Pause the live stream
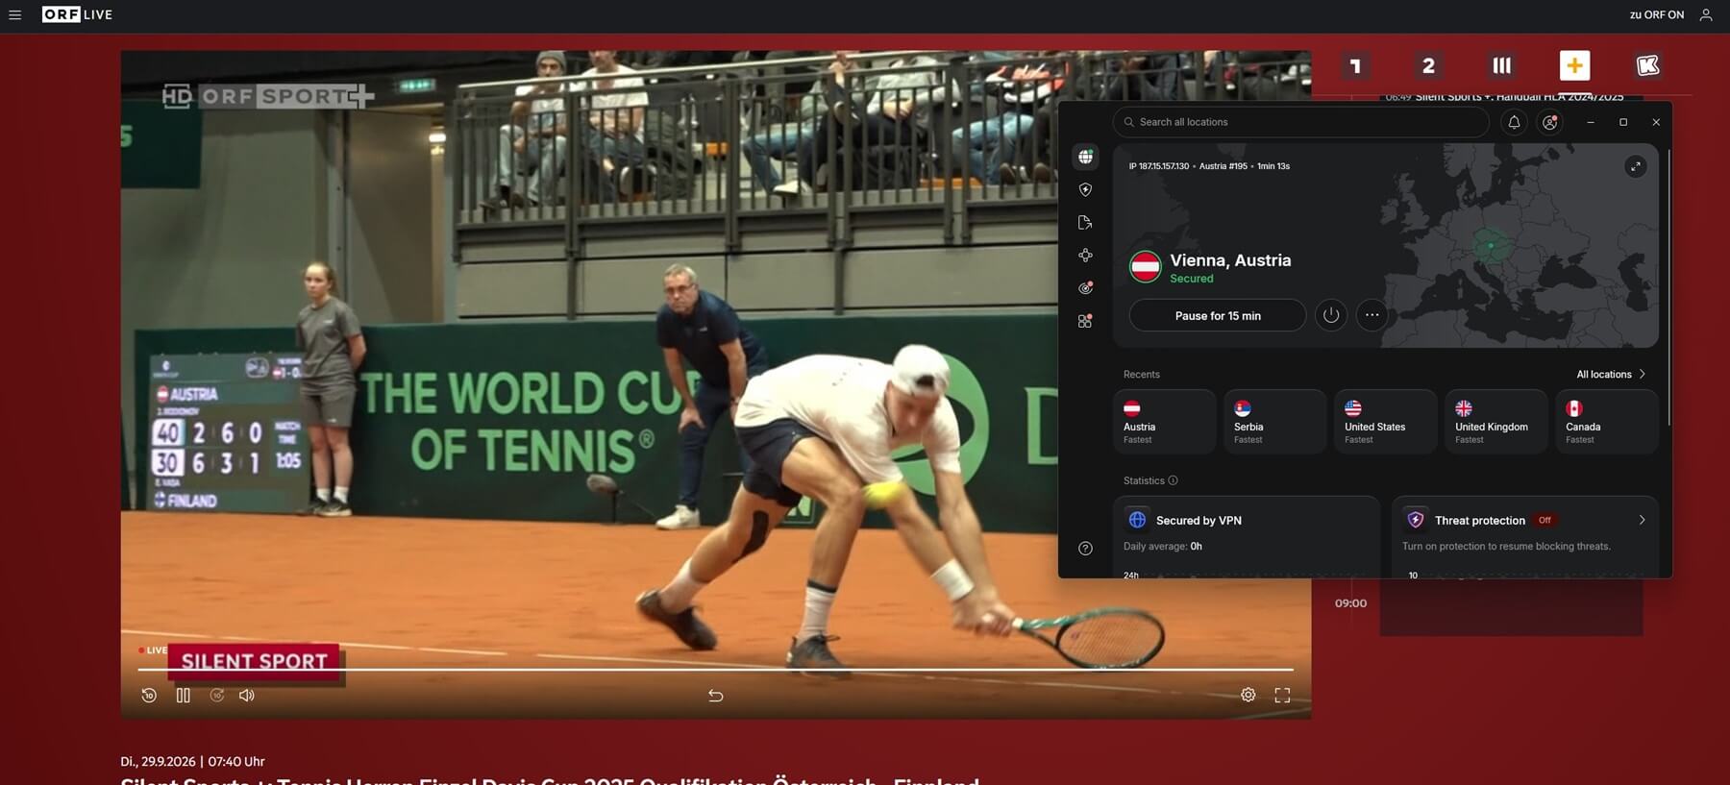The height and width of the screenshot is (785, 1730). [x=183, y=695]
